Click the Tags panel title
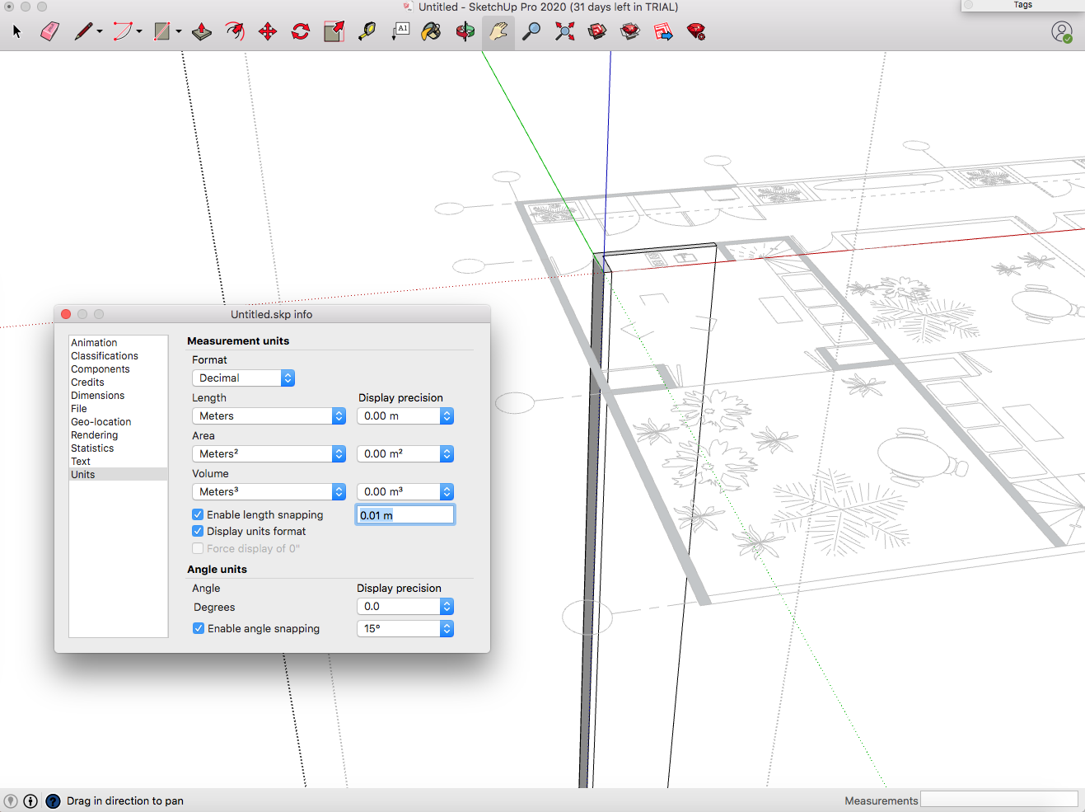 [1022, 5]
